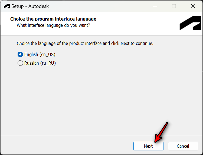The width and height of the screenshot is (203, 155).
Task: Minimize the Setup - Autodesk window
Action: pos(155,6)
